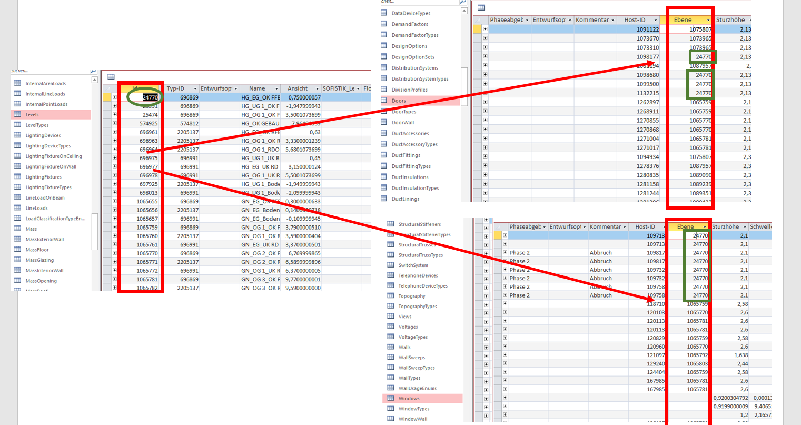Click scroll-up arrow of Levels navigation pane
The image size is (801, 425).
click(95, 80)
